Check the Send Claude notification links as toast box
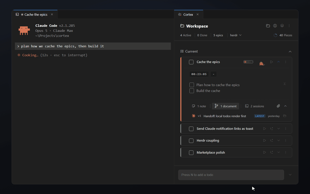Viewport: 310px width, 194px height. [x=191, y=129]
